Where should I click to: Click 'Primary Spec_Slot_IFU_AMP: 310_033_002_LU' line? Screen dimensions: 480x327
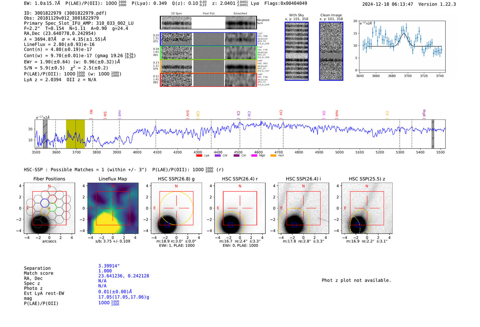tap(79, 23)
